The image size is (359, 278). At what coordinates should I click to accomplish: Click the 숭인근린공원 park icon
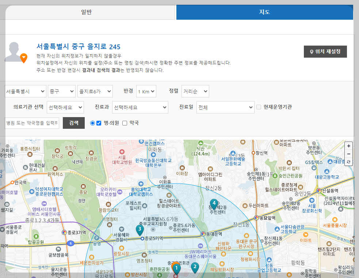[275, 176]
